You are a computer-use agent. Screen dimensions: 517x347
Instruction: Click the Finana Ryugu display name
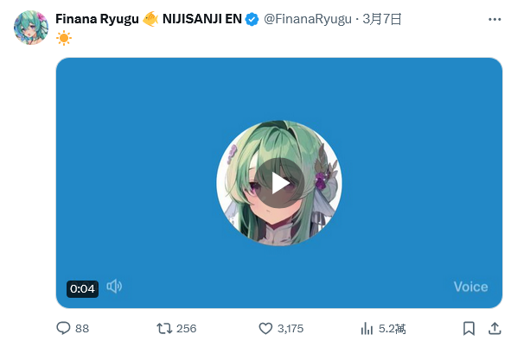click(x=97, y=19)
